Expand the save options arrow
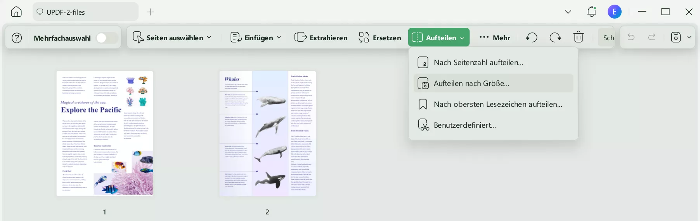The width and height of the screenshot is (700, 221). 689,38
